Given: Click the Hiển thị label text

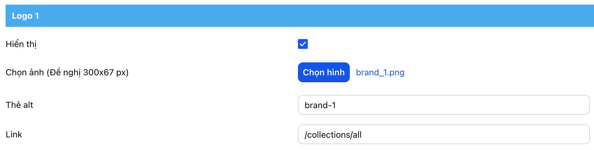Looking at the screenshot, I should tap(21, 44).
